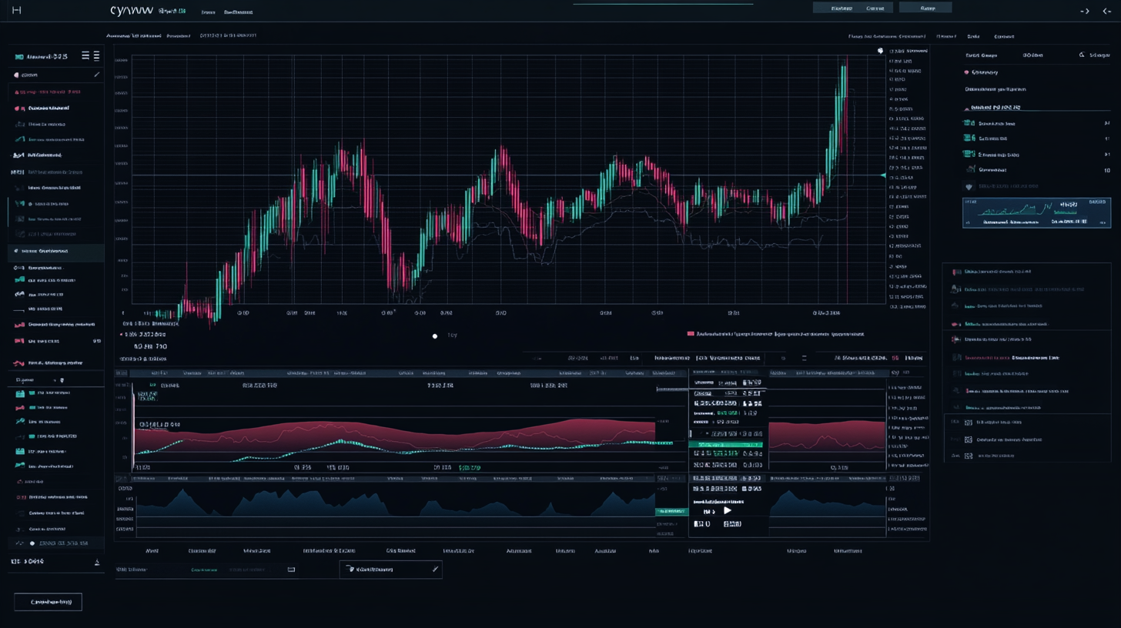
Task: Select the crosshair cursor icon above the price scale
Action: [881, 49]
